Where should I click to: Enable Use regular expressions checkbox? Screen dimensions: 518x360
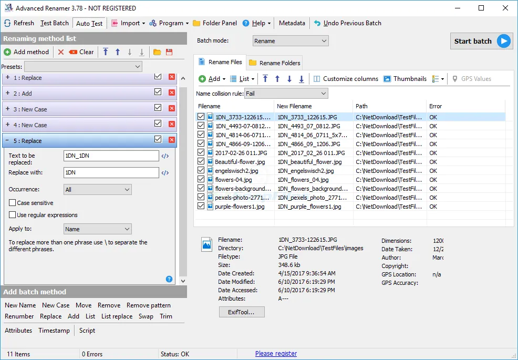tap(12, 215)
